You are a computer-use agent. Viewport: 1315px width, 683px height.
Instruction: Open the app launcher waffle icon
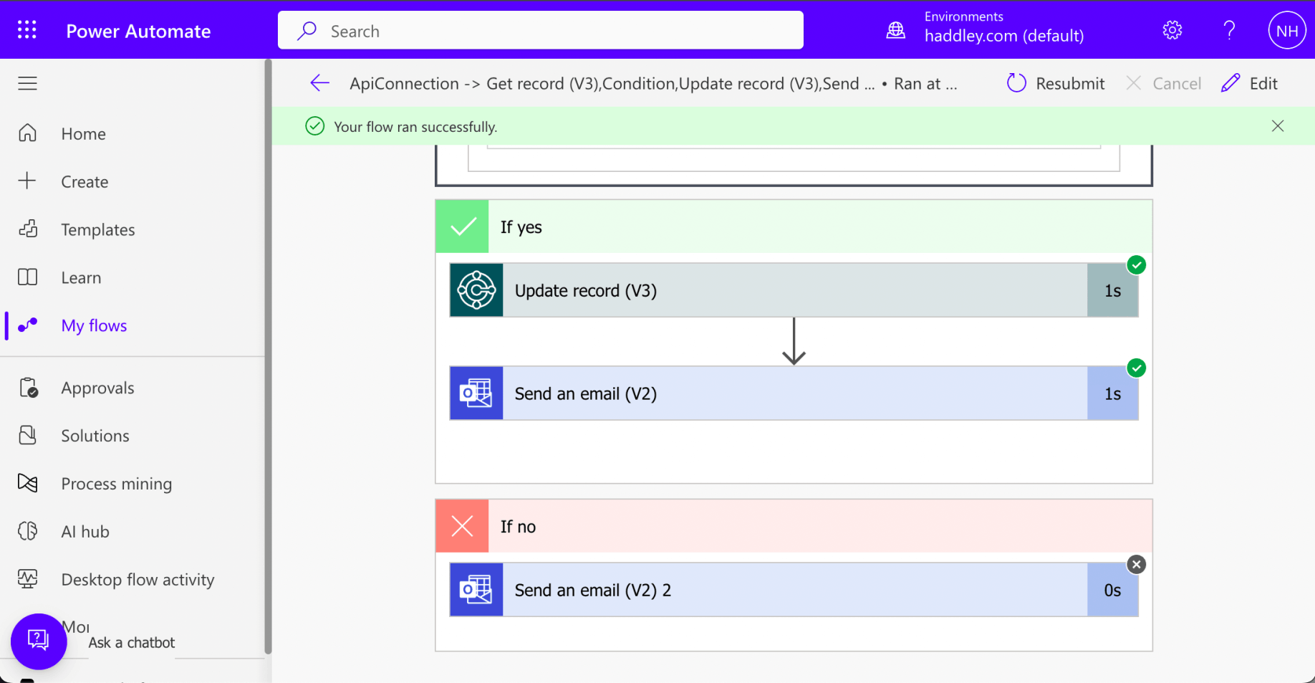(27, 30)
